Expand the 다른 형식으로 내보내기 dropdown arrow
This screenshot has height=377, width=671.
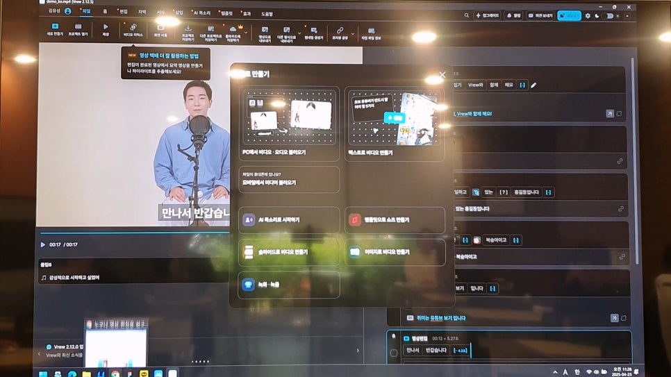point(299,33)
